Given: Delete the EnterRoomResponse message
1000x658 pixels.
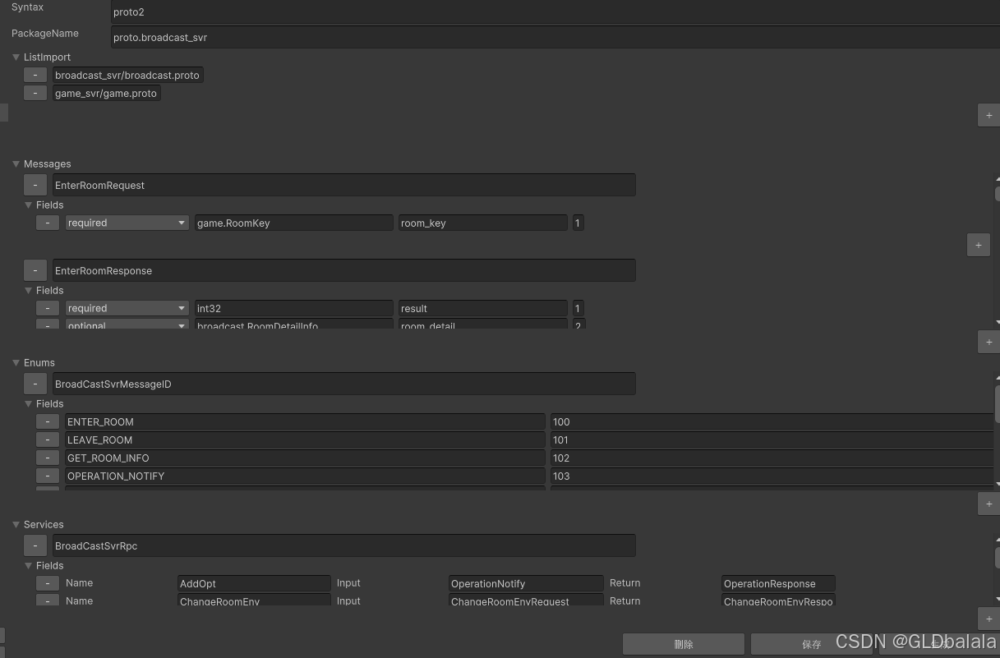Looking at the screenshot, I should pyautogui.click(x=35, y=270).
